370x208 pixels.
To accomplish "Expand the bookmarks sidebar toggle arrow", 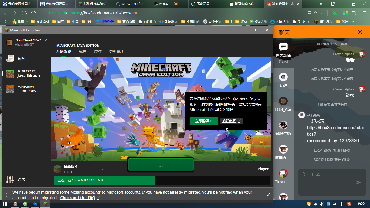I will 6,22.
